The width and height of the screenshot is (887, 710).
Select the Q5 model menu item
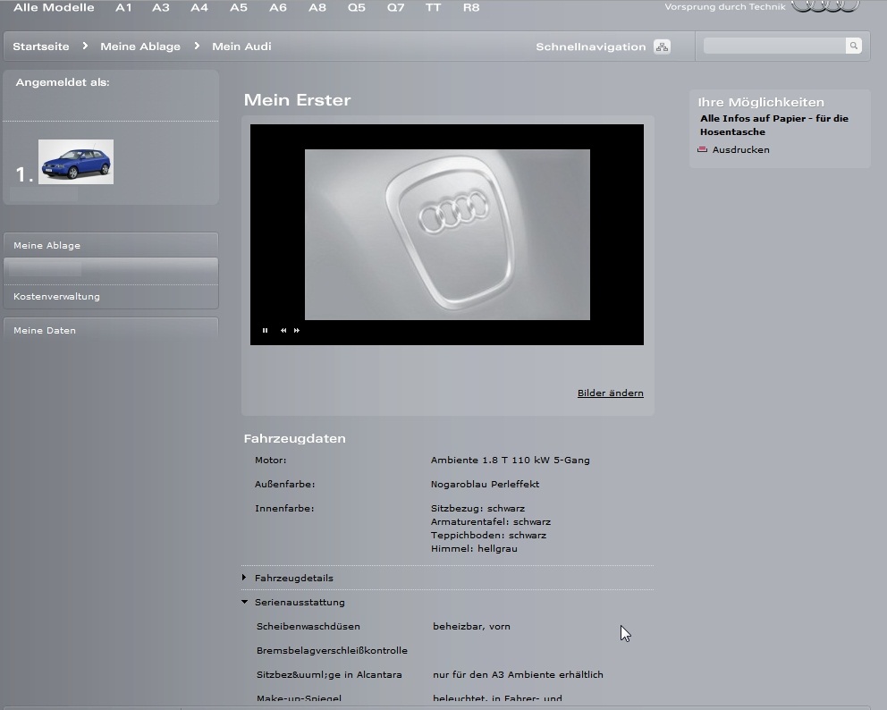tap(357, 7)
